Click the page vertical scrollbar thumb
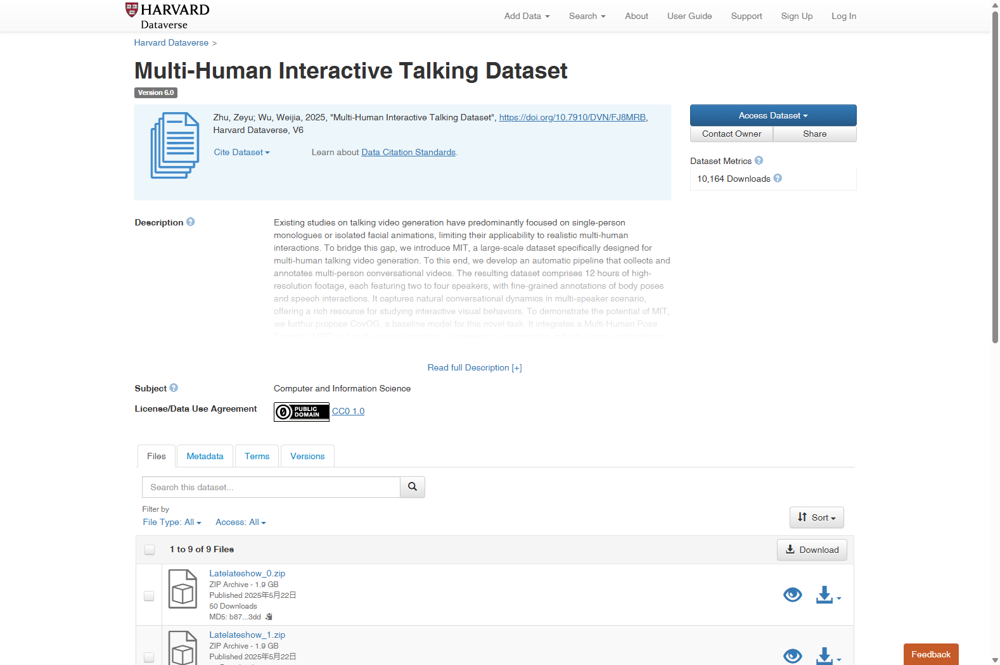This screenshot has width=1000, height=665. pos(995,177)
